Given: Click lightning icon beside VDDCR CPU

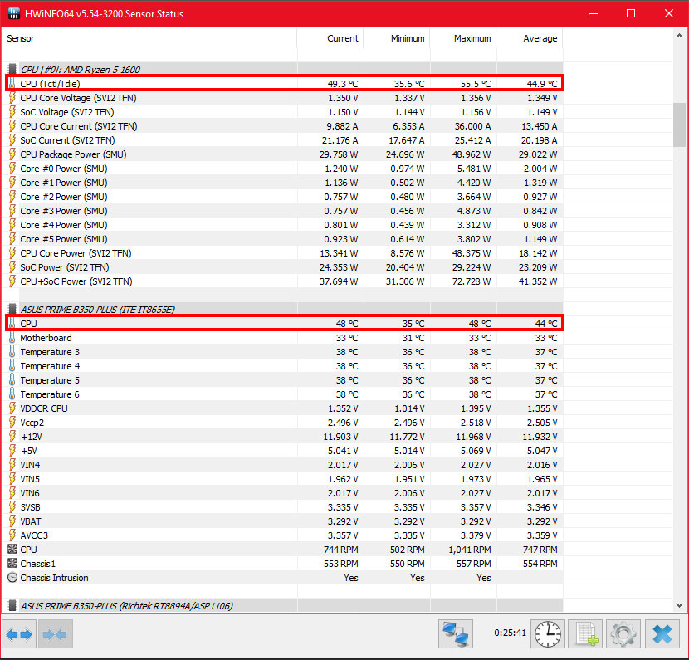Looking at the screenshot, I should pyautogui.click(x=12, y=408).
